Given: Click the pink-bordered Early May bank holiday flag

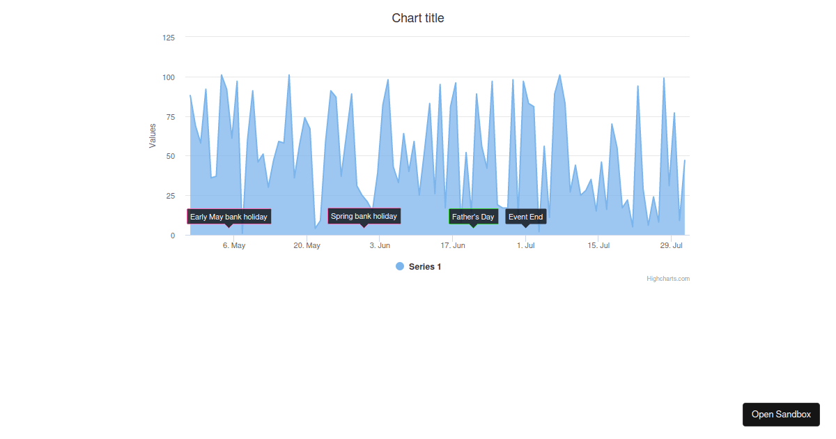Looking at the screenshot, I should (229, 216).
